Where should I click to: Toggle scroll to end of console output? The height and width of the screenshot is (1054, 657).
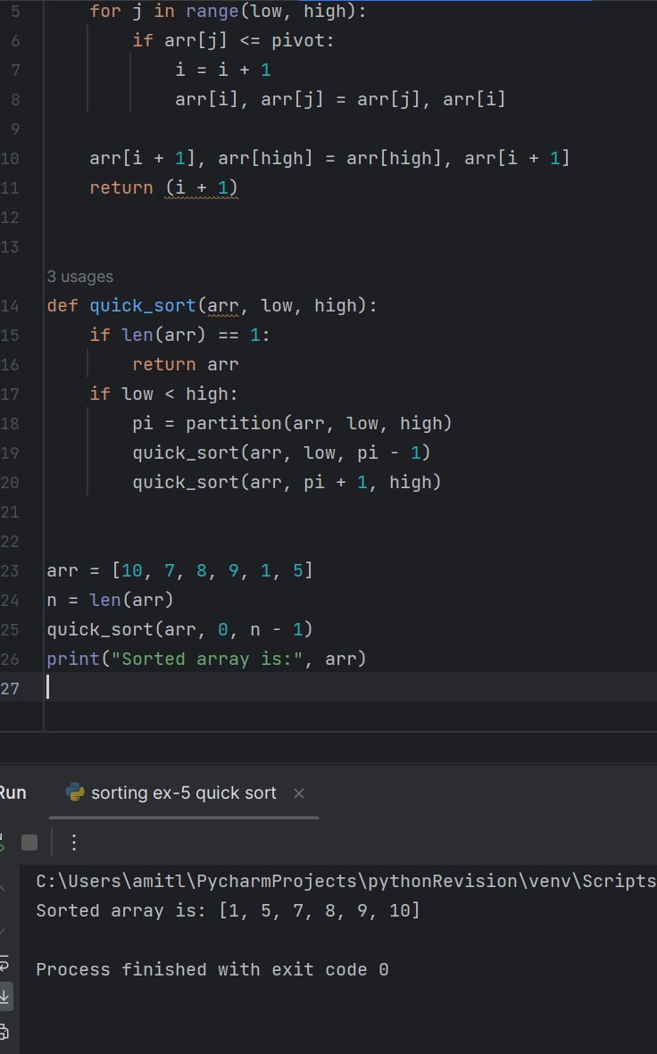4,997
